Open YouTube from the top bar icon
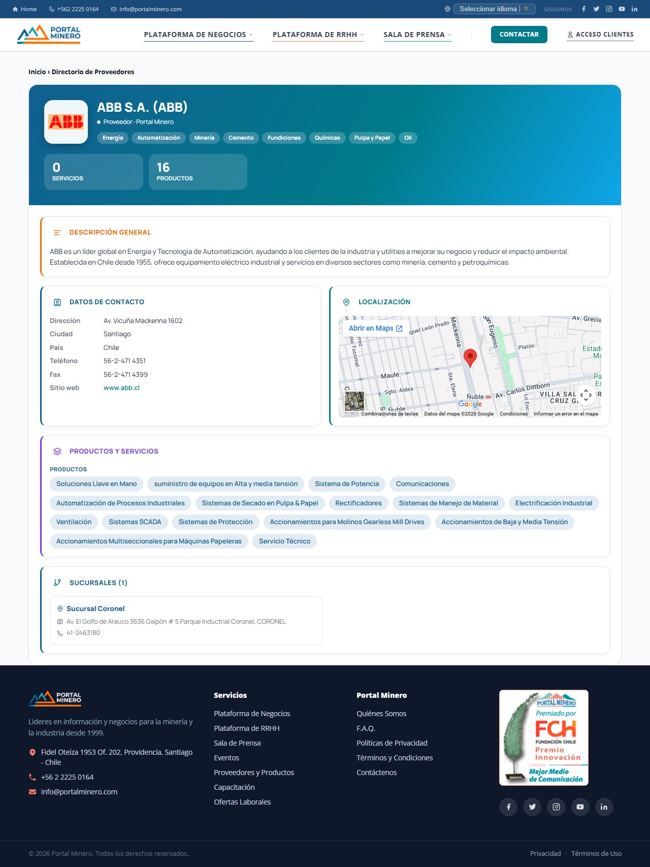Image resolution: width=650 pixels, height=867 pixels. click(622, 9)
